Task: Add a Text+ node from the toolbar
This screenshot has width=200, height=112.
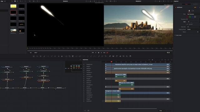Action: [41, 56]
